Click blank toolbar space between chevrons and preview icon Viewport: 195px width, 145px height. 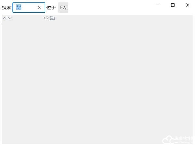click(x=27, y=18)
